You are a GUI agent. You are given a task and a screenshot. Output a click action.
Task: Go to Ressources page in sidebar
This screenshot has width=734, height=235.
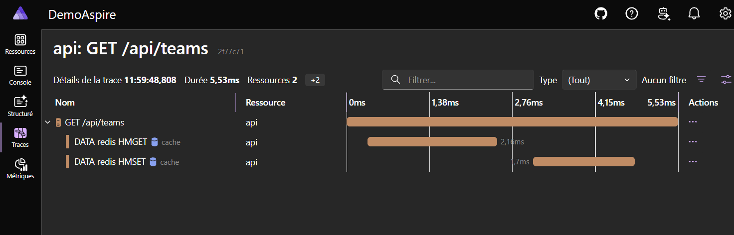point(20,44)
